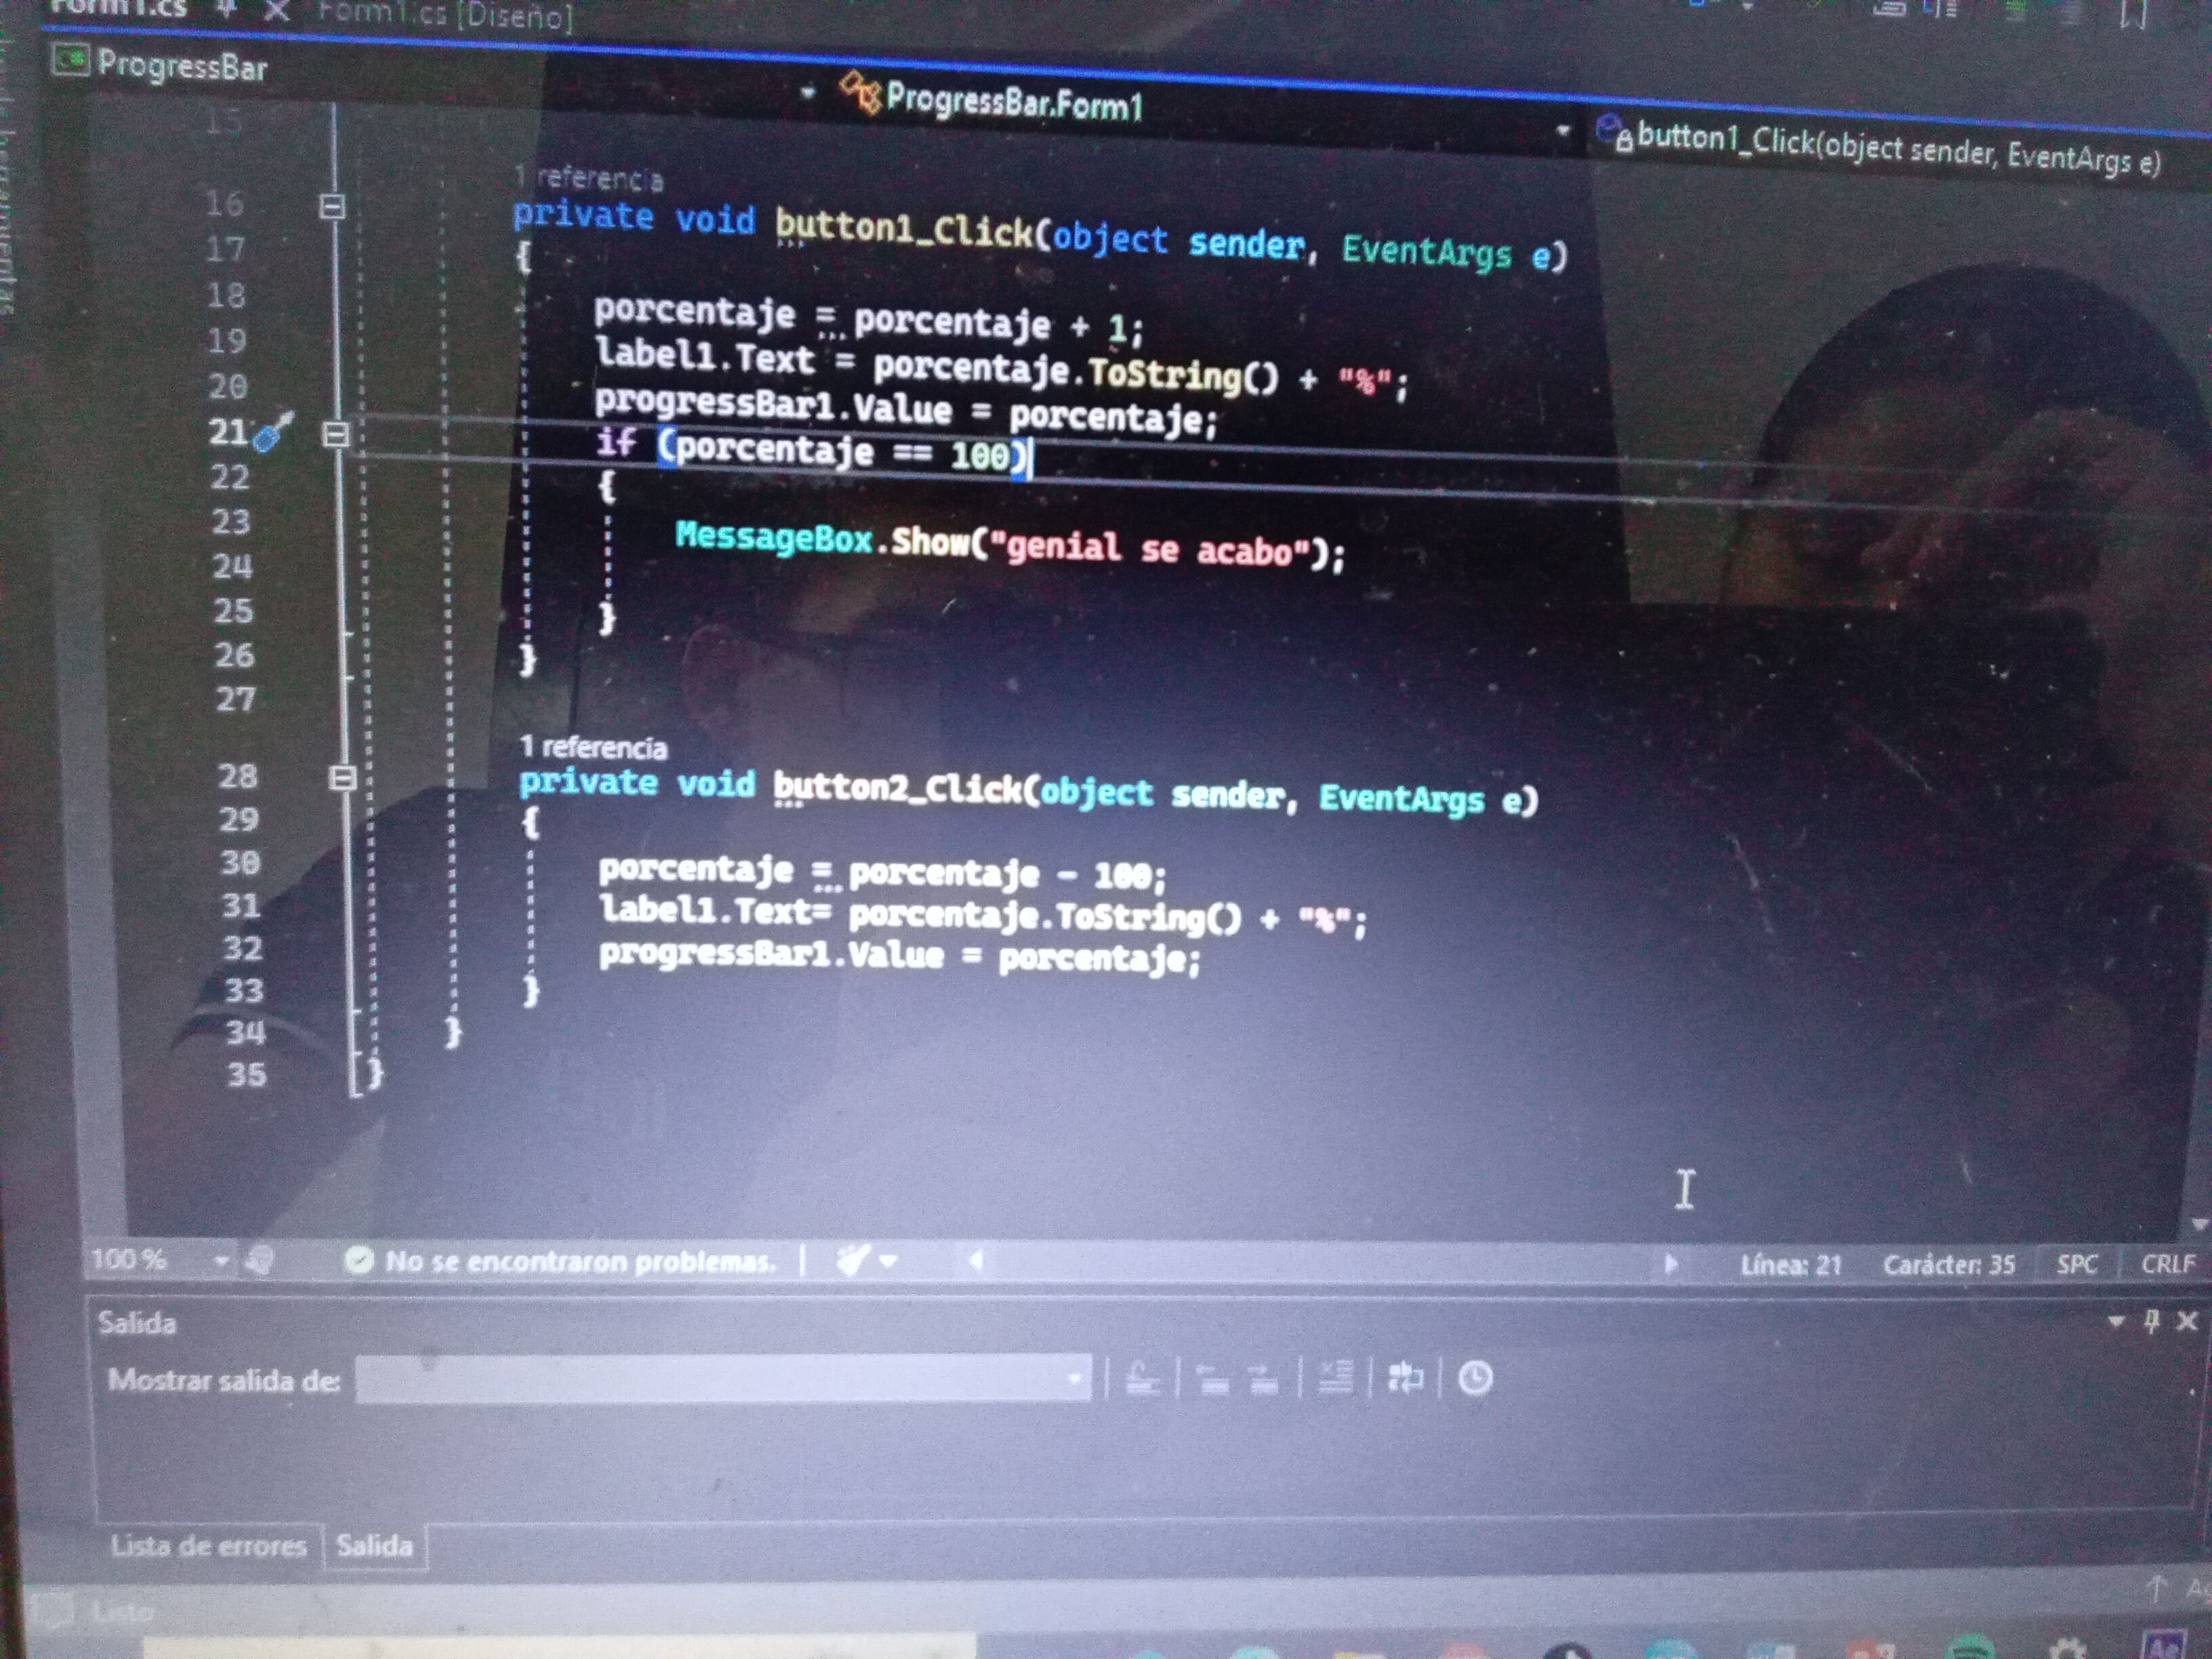Toggle word wrap in the Salida panel
The image size is (2212, 1659).
click(x=1405, y=1379)
